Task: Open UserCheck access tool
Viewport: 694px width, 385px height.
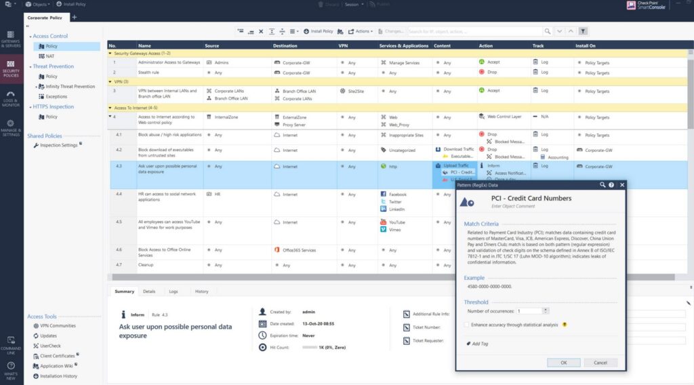Action: [47, 346]
